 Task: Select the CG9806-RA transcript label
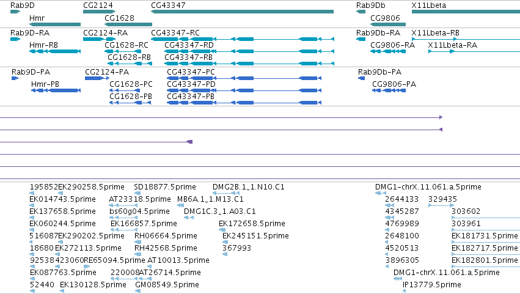point(393,45)
